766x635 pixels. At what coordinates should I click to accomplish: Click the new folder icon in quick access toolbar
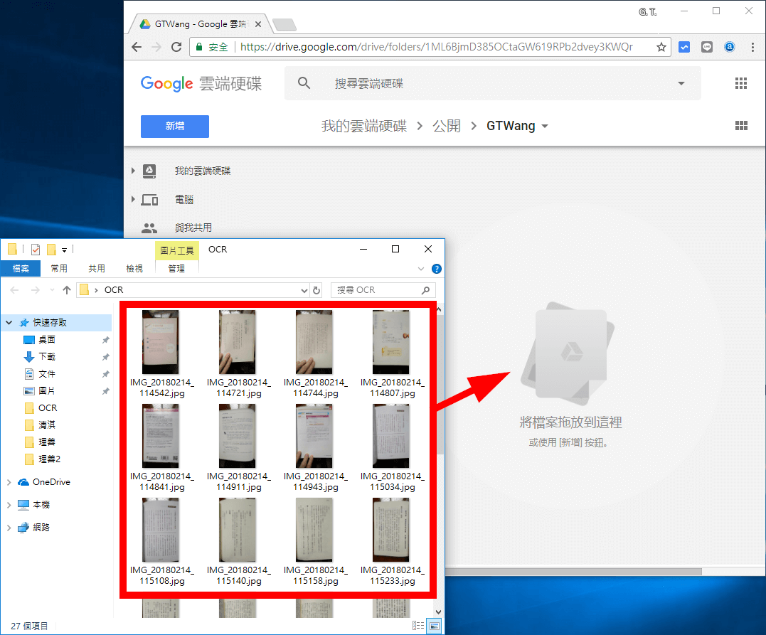50,248
